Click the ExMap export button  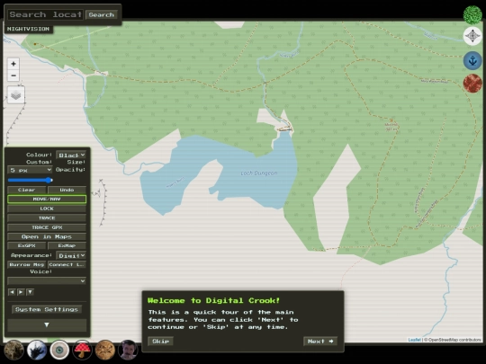tap(67, 245)
